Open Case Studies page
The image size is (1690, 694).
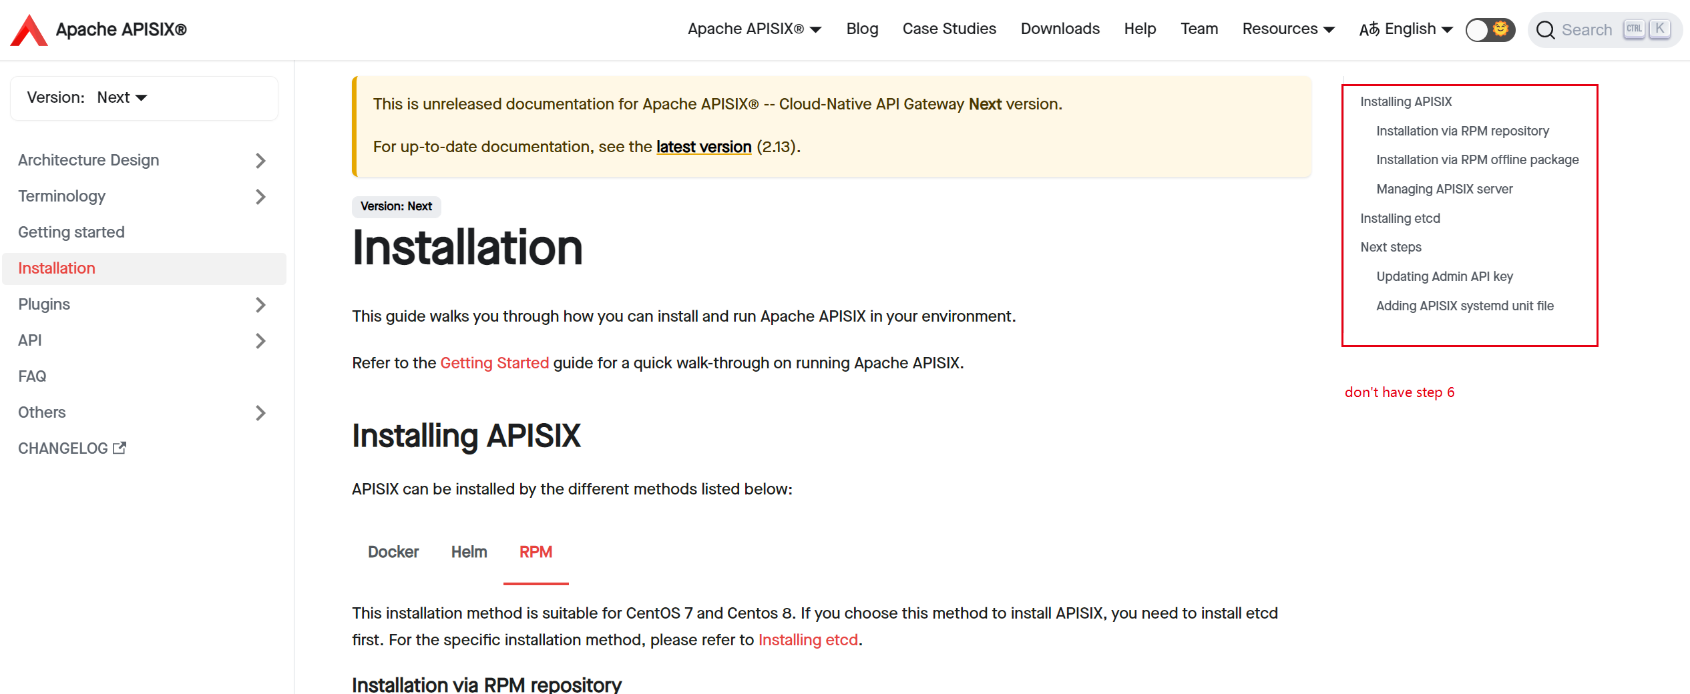click(x=949, y=29)
